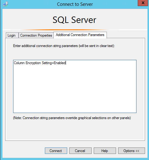Collapse the dialog using Options <<
Screen dimensions: 149x160
click(132, 151)
